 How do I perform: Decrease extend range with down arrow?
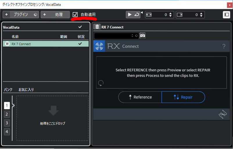[171, 16]
